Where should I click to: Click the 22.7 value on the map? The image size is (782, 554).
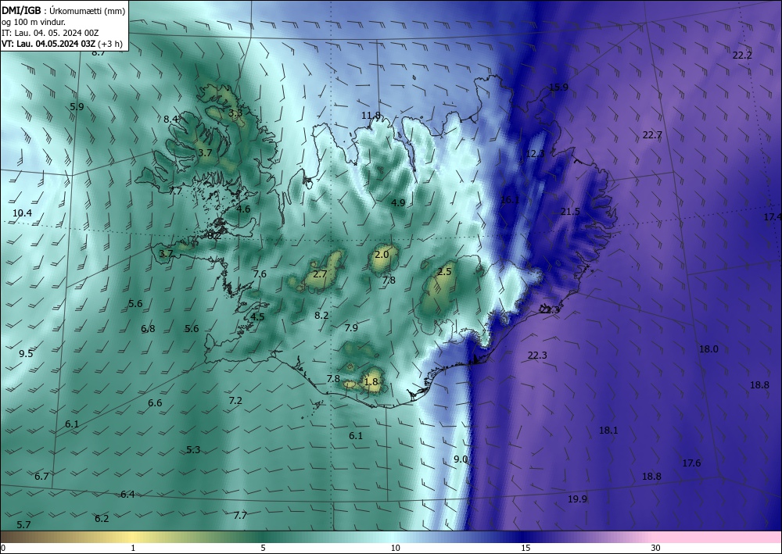click(x=652, y=135)
